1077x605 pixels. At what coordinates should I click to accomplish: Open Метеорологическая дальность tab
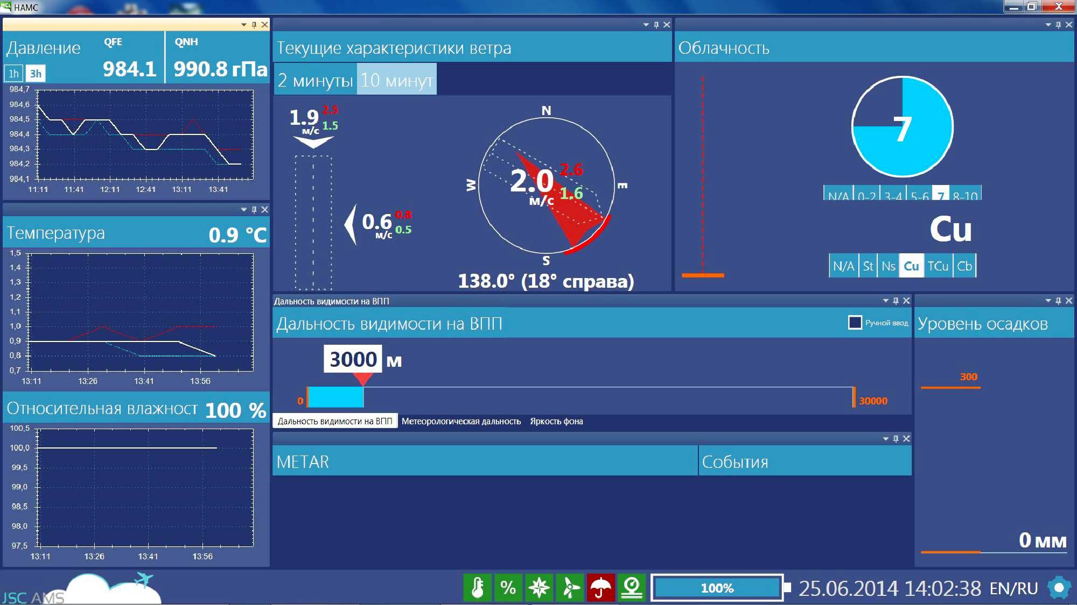click(x=461, y=421)
